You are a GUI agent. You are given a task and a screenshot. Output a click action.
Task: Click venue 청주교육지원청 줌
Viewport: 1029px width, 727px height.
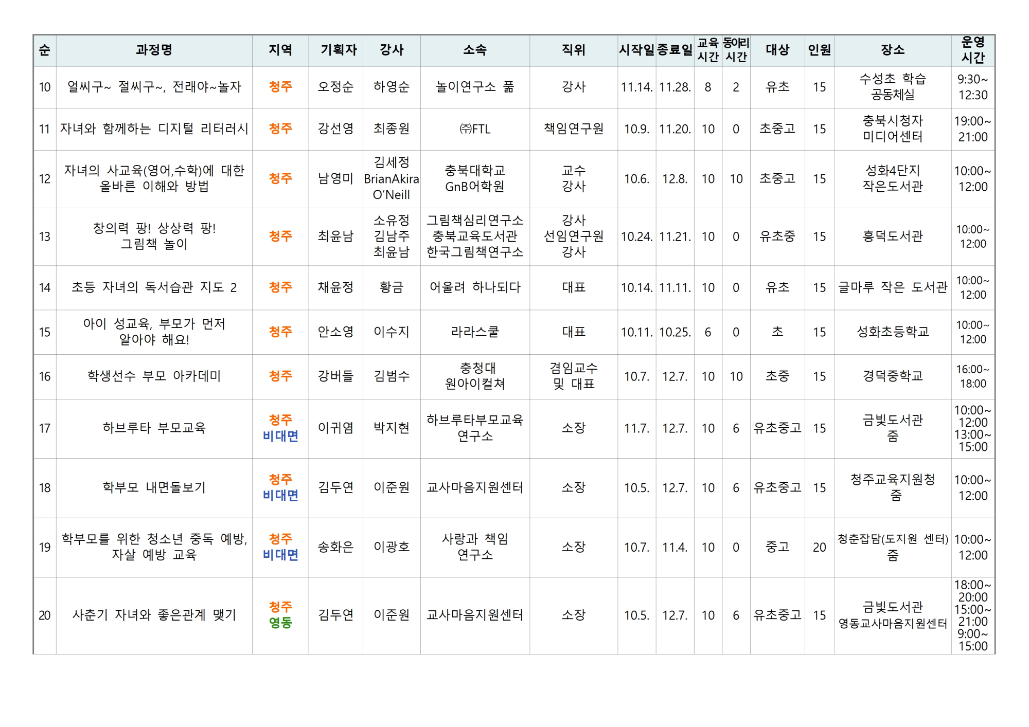pyautogui.click(x=893, y=487)
